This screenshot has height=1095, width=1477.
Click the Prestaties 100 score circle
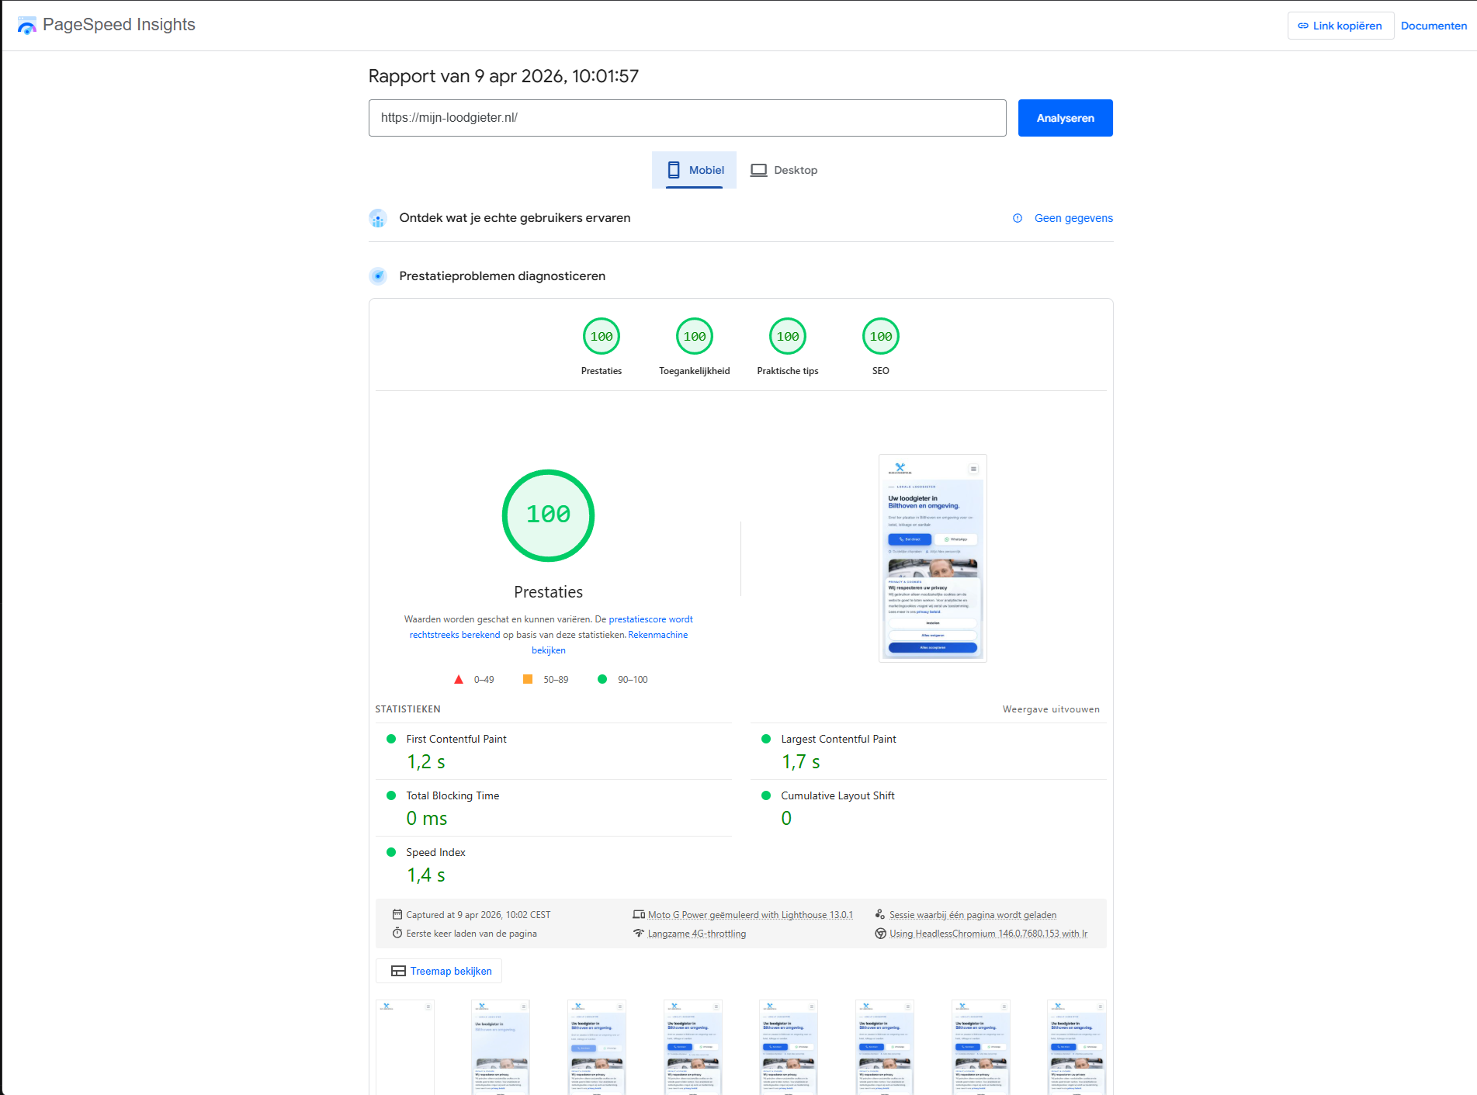click(548, 515)
